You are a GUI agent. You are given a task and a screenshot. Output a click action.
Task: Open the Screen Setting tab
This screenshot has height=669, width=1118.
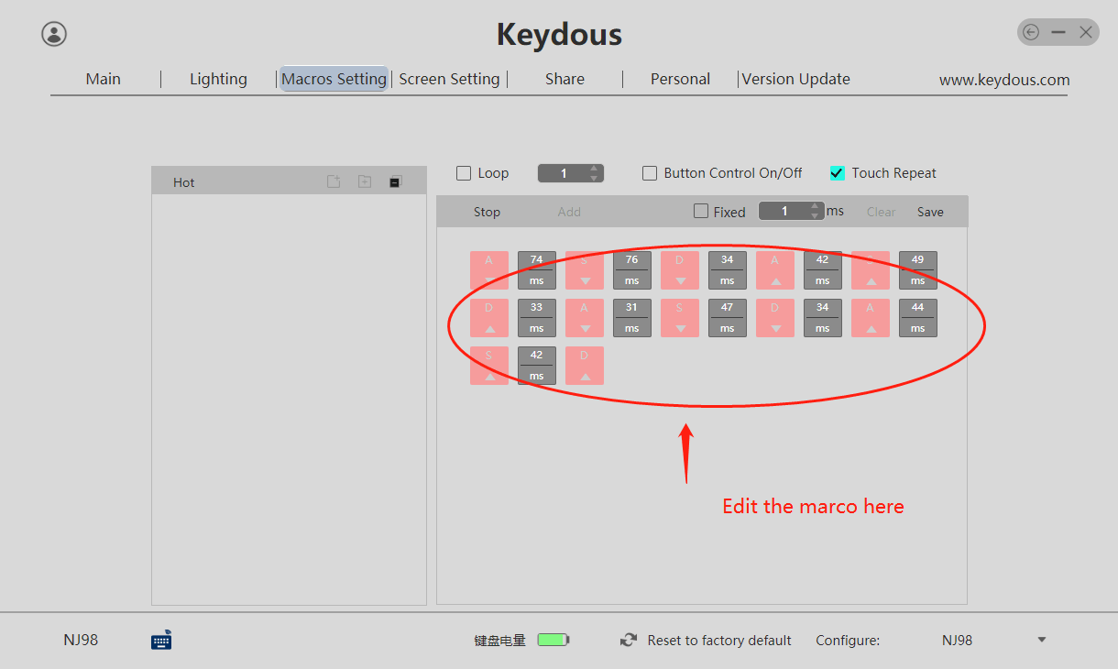[449, 79]
